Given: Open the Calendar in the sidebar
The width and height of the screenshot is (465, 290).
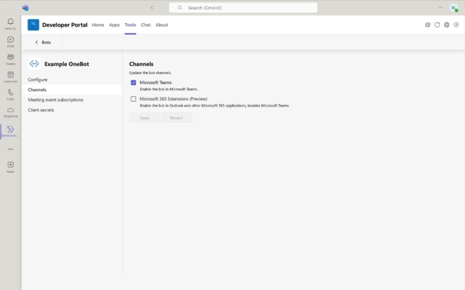Looking at the screenshot, I should pyautogui.click(x=11, y=77).
